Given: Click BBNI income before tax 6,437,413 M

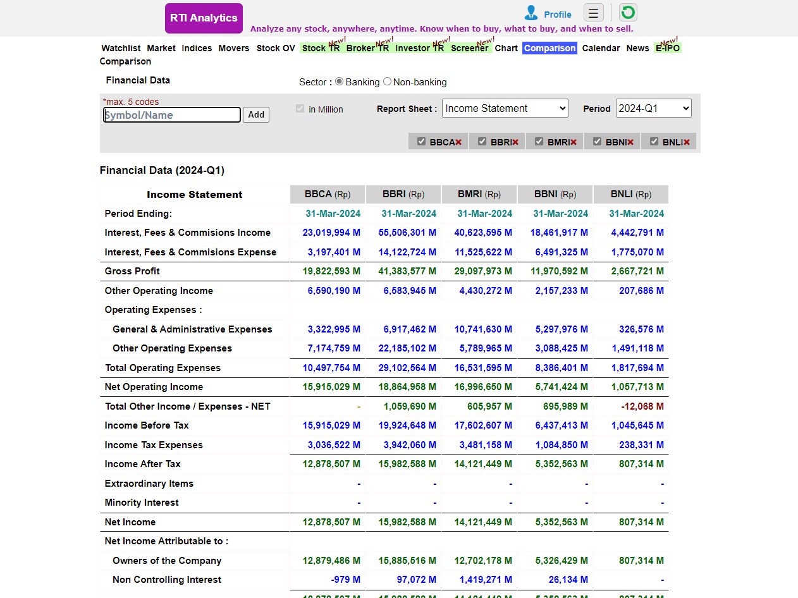Looking at the screenshot, I should tap(562, 425).
